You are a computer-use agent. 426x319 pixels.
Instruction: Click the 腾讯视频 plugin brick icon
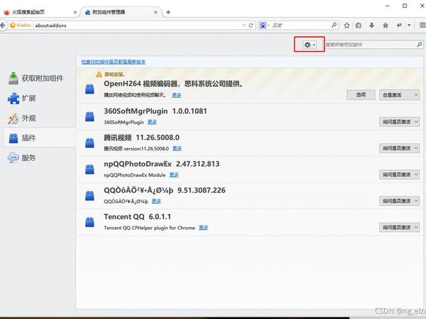click(x=89, y=142)
